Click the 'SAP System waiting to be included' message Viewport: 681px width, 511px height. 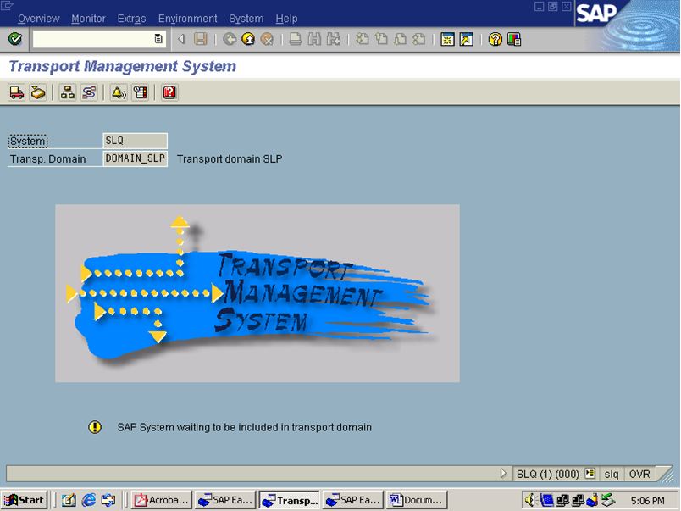[245, 427]
